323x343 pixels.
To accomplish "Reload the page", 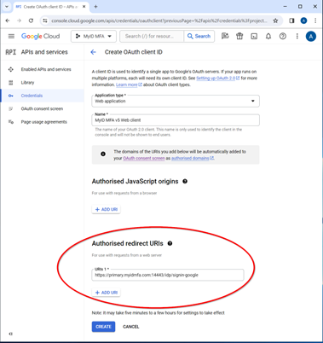I will [31, 20].
